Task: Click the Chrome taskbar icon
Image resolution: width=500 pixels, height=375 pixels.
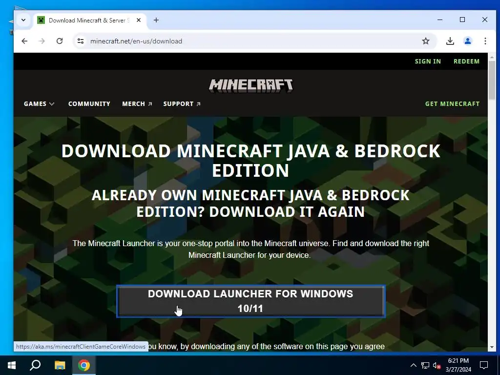Action: coord(84,365)
